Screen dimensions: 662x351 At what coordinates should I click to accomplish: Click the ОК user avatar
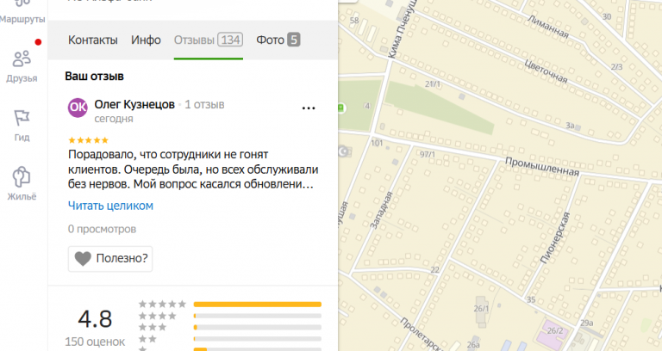78,108
